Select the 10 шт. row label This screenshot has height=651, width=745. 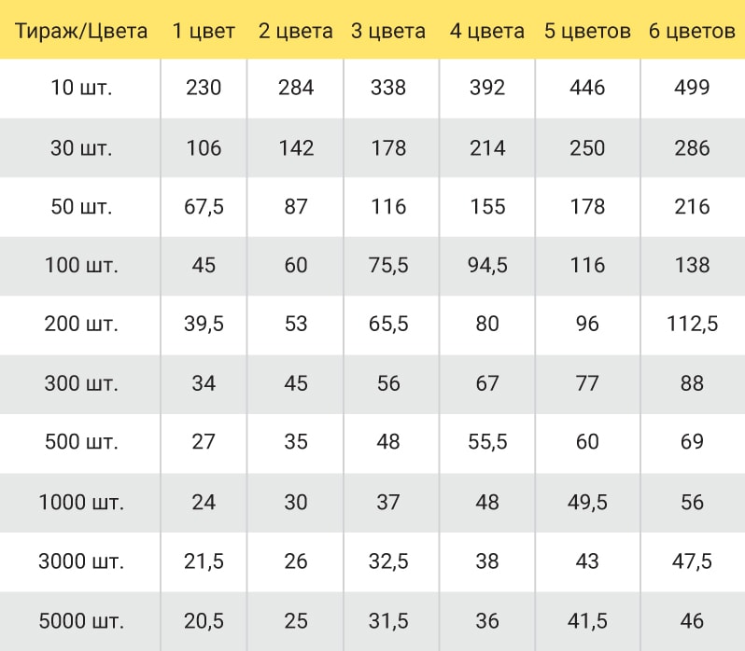(81, 88)
